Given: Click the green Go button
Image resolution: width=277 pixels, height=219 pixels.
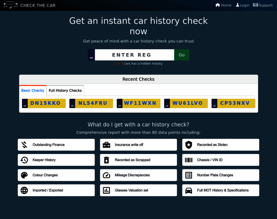Looking at the screenshot, I should pyautogui.click(x=182, y=55).
